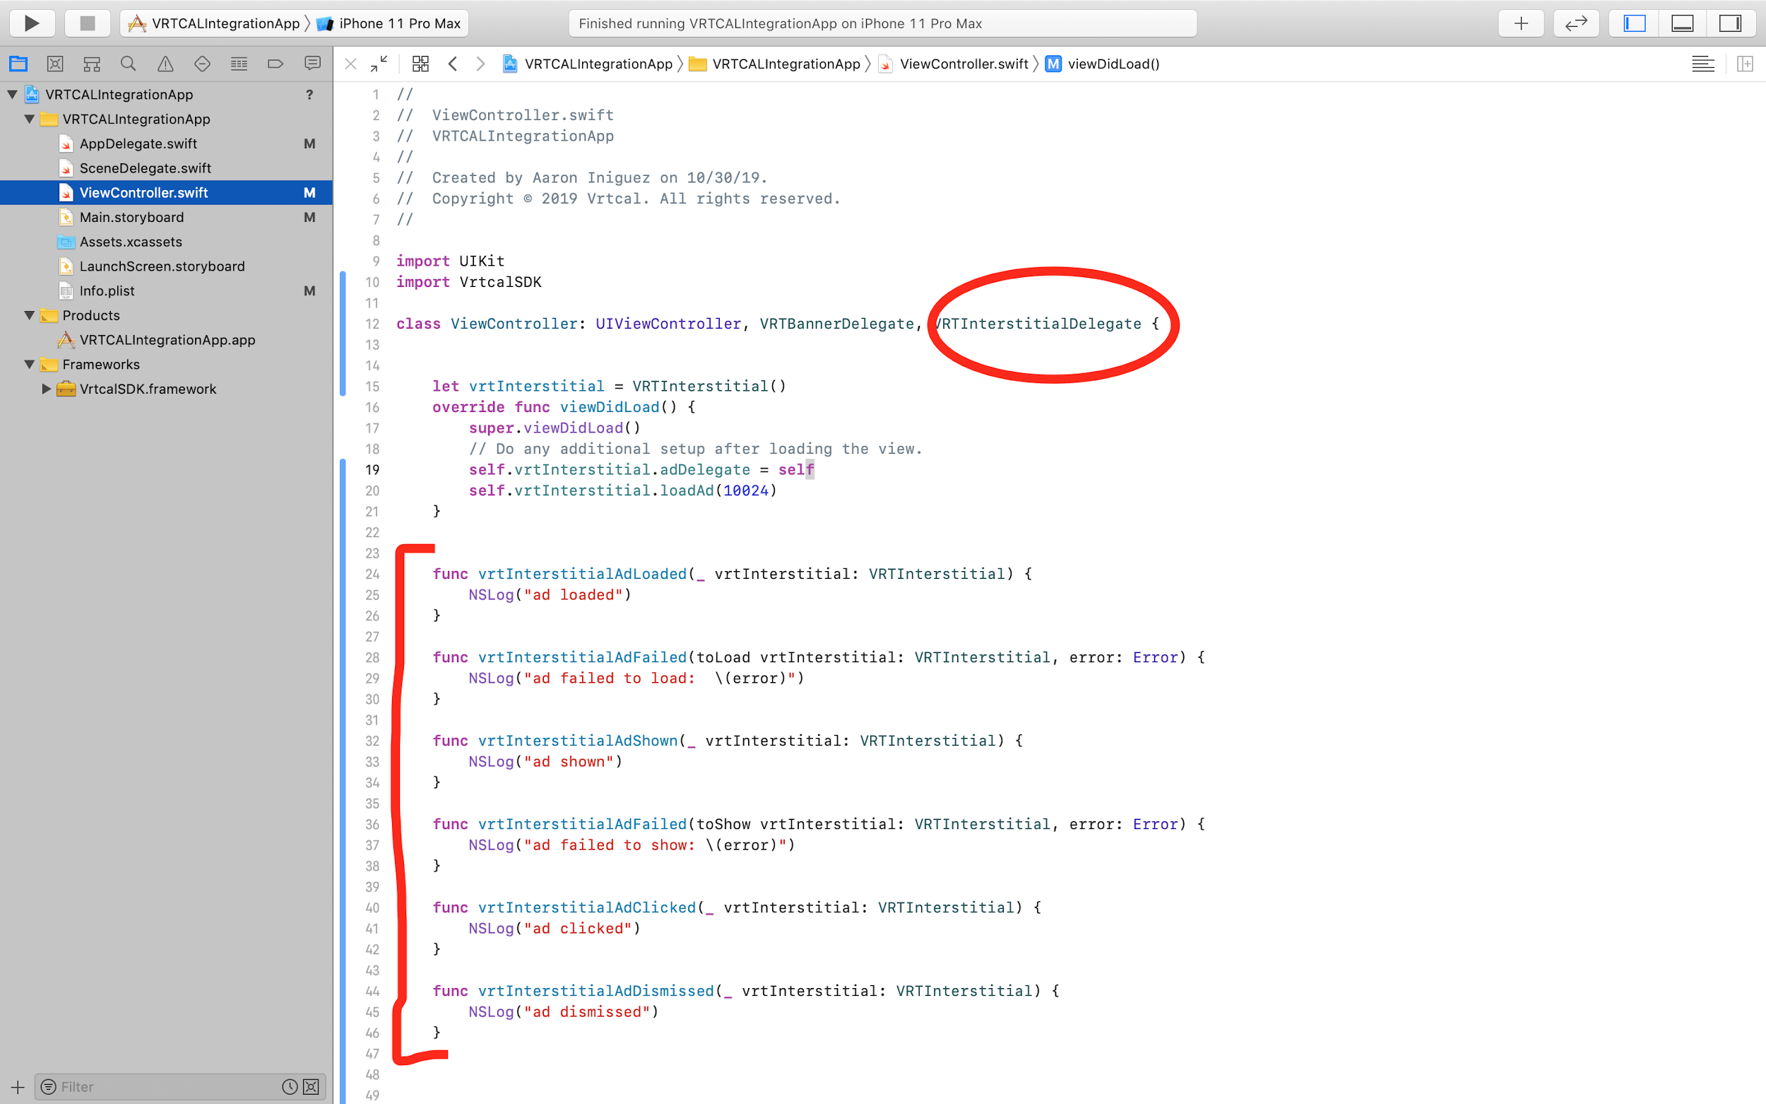
Task: Open the breakpoint navigator icon
Action: 275,64
